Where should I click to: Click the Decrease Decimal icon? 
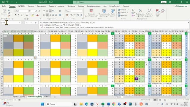coord(81,15)
